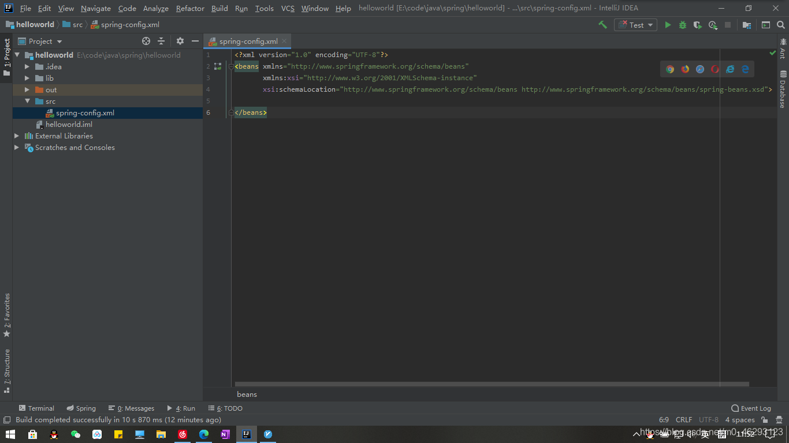The image size is (789, 443).
Task: Toggle the 1: Project tool window
Action: [6, 58]
